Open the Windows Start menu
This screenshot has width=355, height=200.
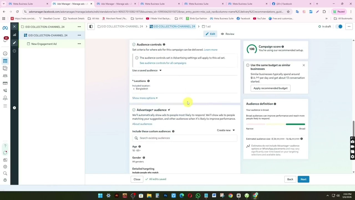[x=100, y=196]
